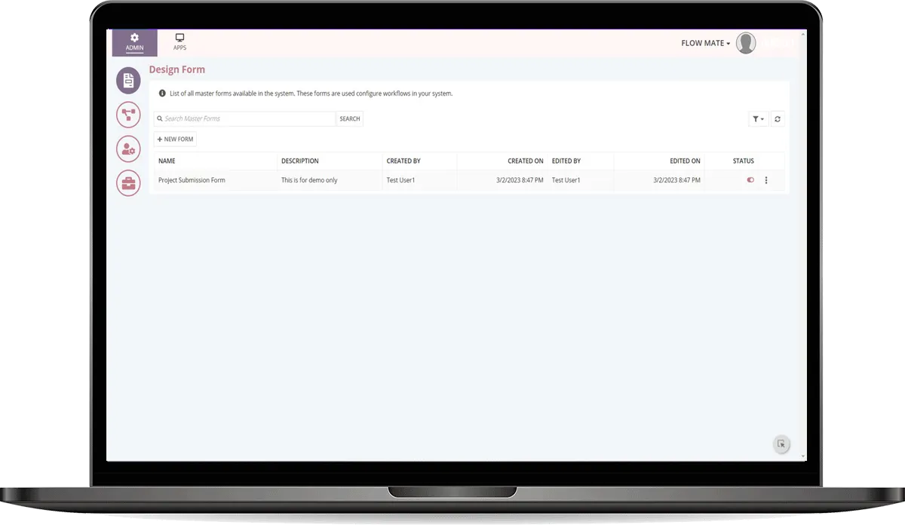Screen dimensions: 905x525
Task: Open the Project Submission Form entry
Action: (192, 180)
